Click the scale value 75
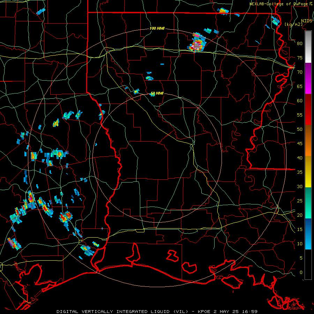The width and height of the screenshot is (314, 314). pyautogui.click(x=300, y=58)
